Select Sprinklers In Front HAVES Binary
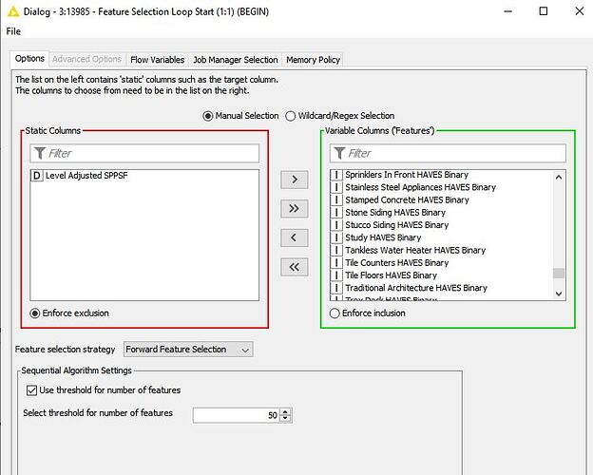Screen dimensions: 593x475 pos(407,175)
